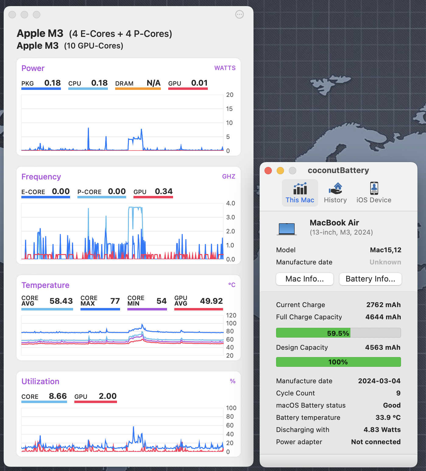Click the Cycle Count value 9

tap(398, 393)
